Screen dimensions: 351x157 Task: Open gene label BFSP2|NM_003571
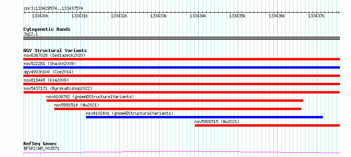(x=41, y=148)
